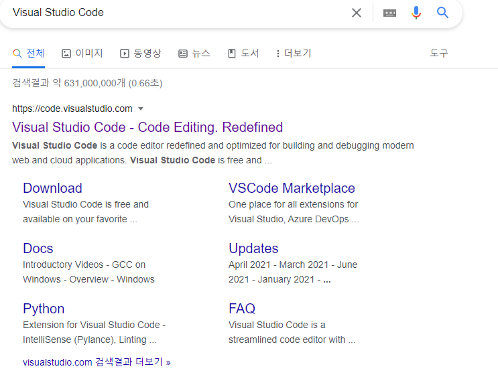The image size is (498, 387).
Task: Open the Download sitelink
Action: (x=52, y=188)
